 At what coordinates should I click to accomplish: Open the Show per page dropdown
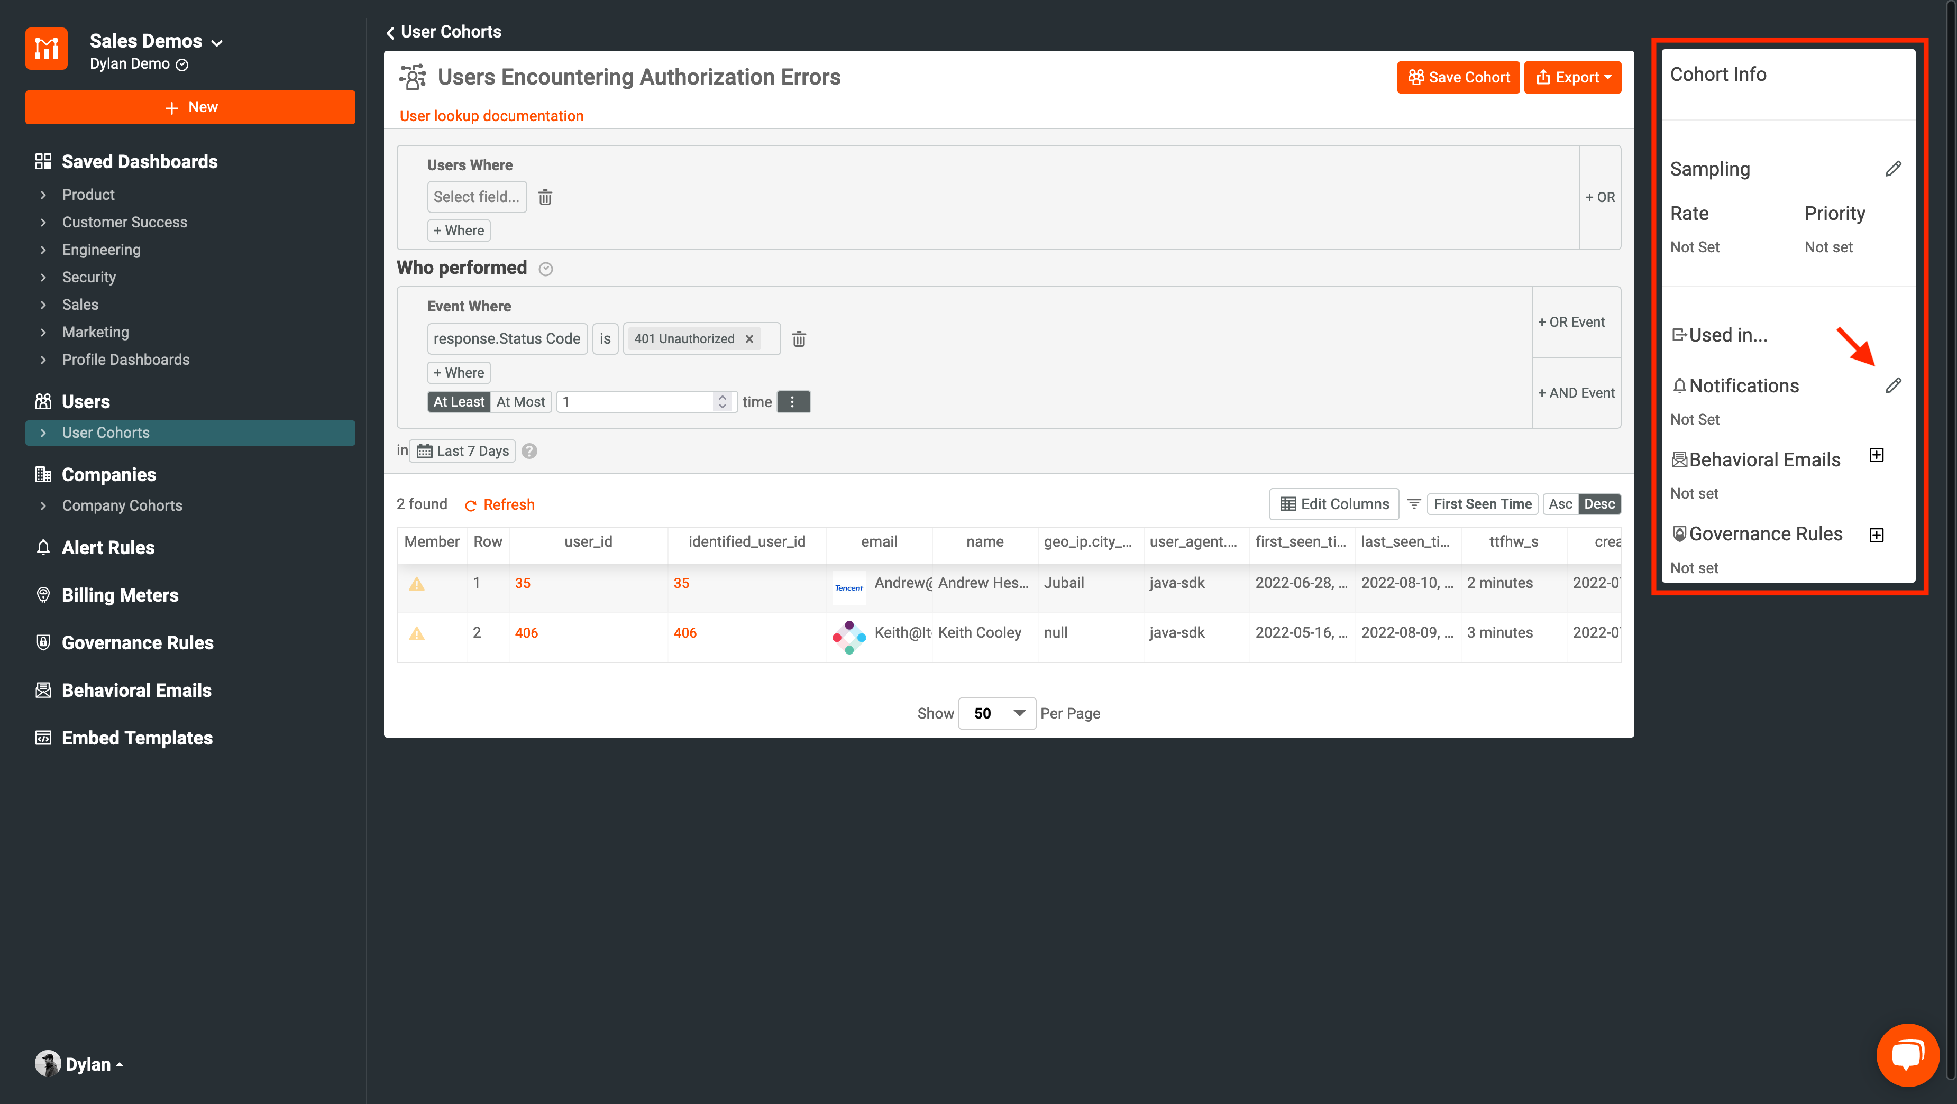(996, 713)
